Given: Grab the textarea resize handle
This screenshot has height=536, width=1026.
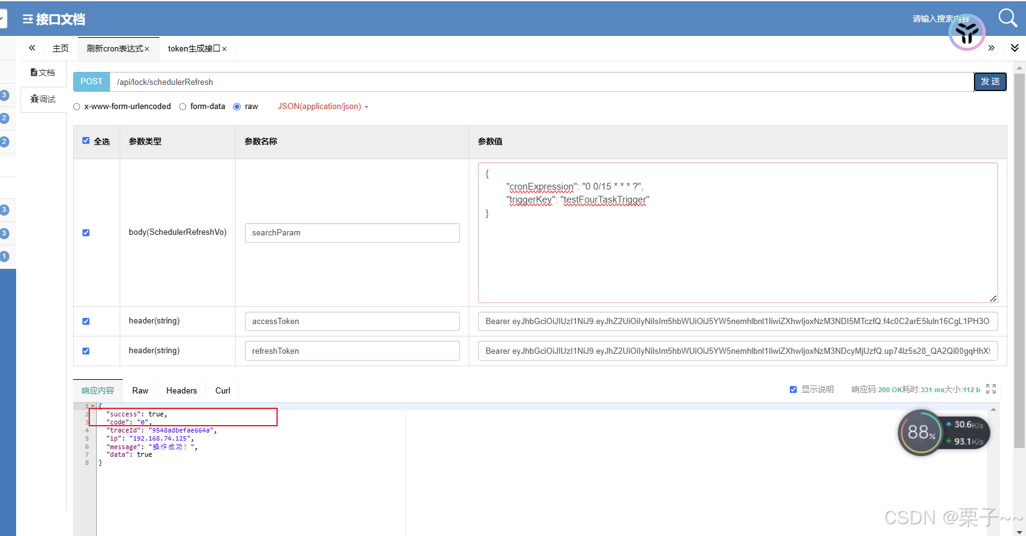Looking at the screenshot, I should (x=993, y=299).
